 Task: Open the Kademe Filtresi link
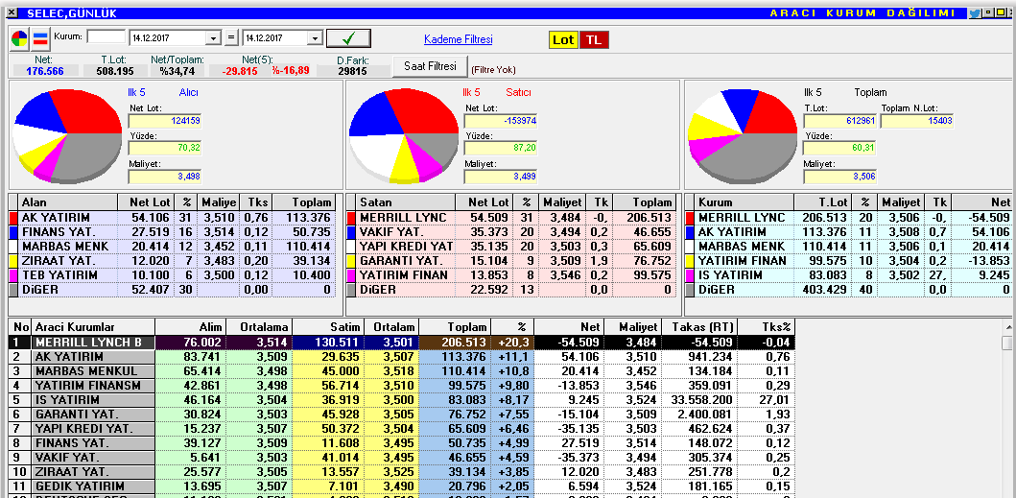point(458,39)
